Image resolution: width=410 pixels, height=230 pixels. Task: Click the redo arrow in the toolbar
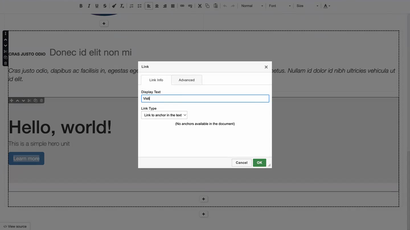coord(233,6)
